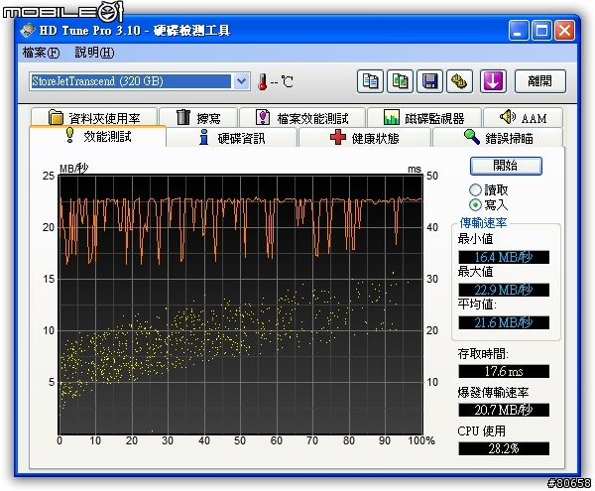Click the HD Tune title bar app icon

(x=28, y=31)
